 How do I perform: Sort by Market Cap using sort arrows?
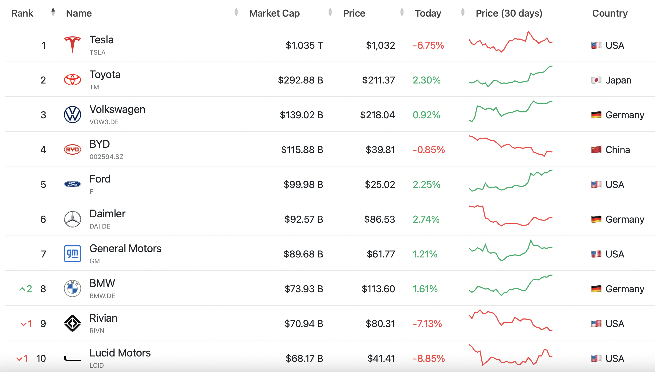click(330, 12)
